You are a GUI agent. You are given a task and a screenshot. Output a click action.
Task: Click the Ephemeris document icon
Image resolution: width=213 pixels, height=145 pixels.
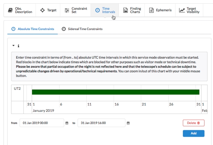click(151, 10)
